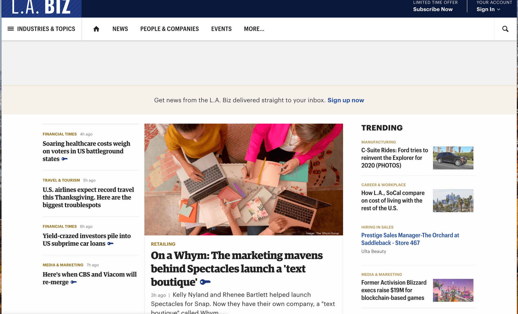
Task: Open C-Suite Rides Ford Explorer story
Action: point(394,158)
